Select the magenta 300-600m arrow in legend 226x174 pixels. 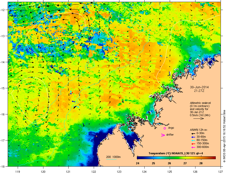click(193, 147)
